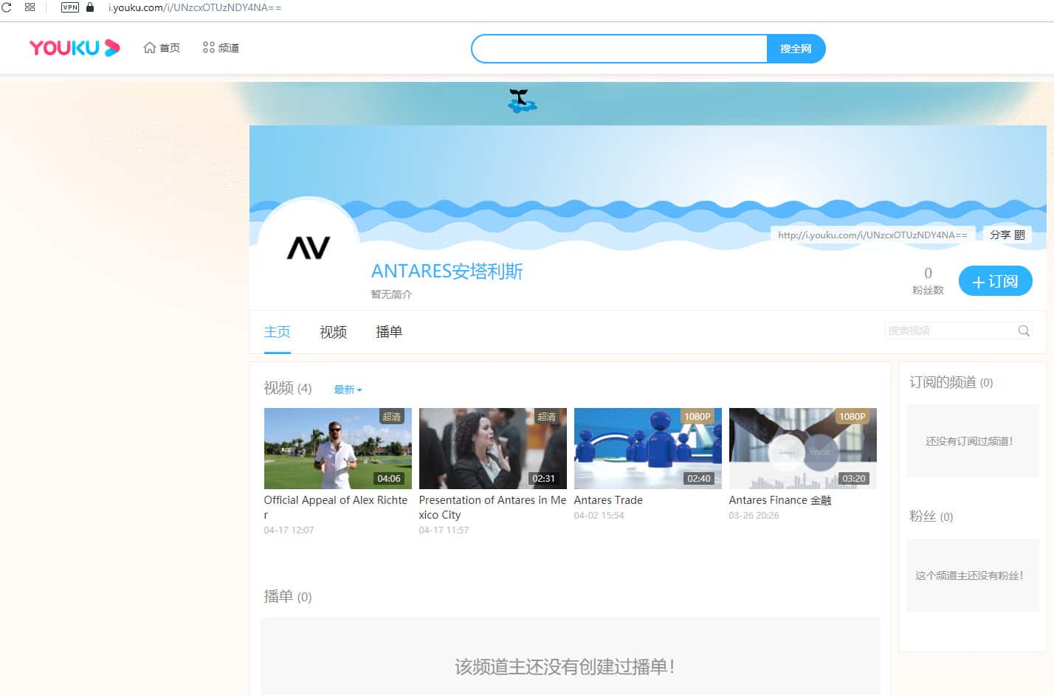
Task: Click the 03-26 20:26 upload date
Action: click(x=754, y=516)
